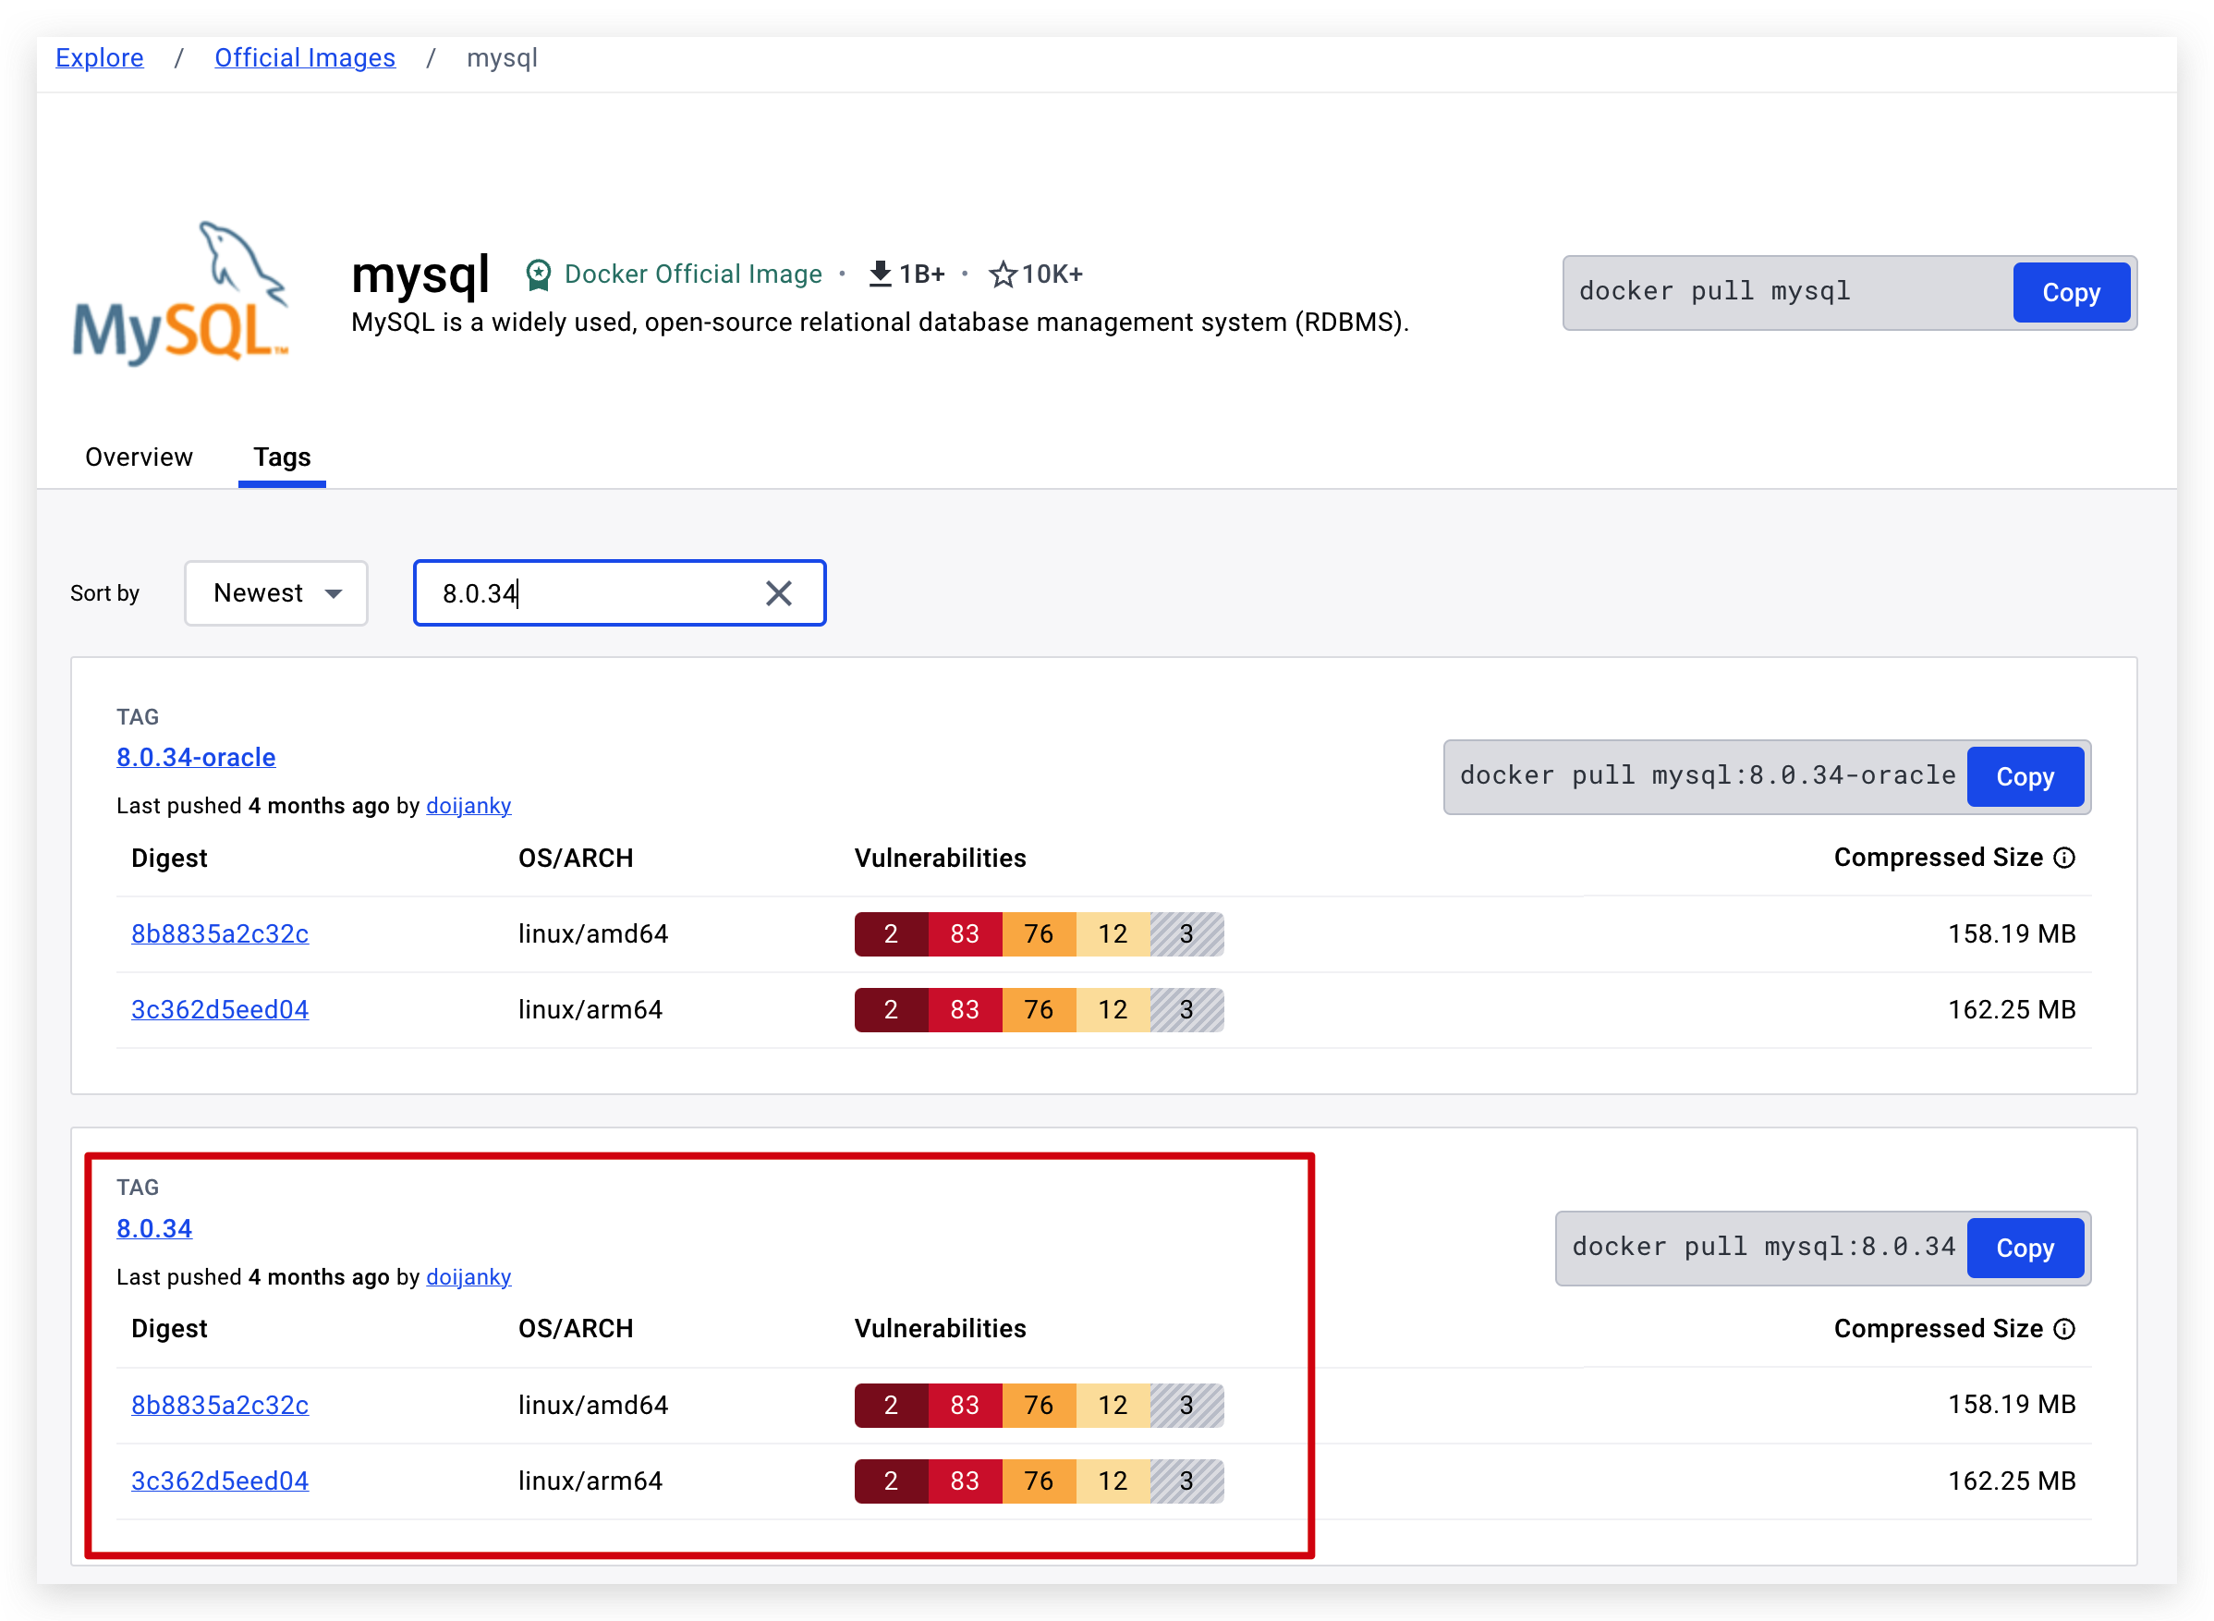Click 158.19 MB size in 8.0.34-oracle card

click(x=2011, y=933)
